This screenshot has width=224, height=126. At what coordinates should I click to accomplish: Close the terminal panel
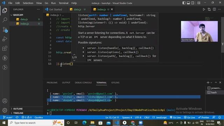tap(220, 83)
